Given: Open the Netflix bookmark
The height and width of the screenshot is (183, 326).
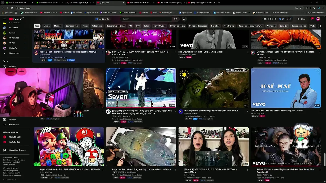Looking at the screenshot, I should click(154, 13).
